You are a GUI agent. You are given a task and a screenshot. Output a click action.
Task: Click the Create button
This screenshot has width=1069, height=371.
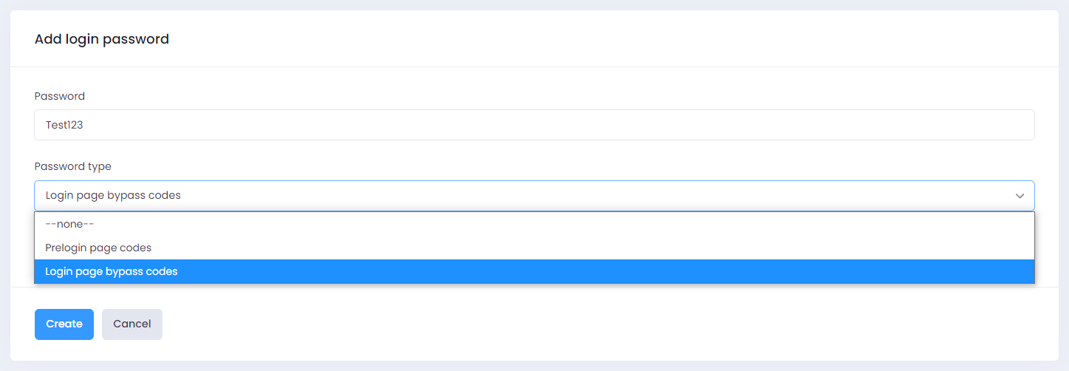click(x=64, y=324)
